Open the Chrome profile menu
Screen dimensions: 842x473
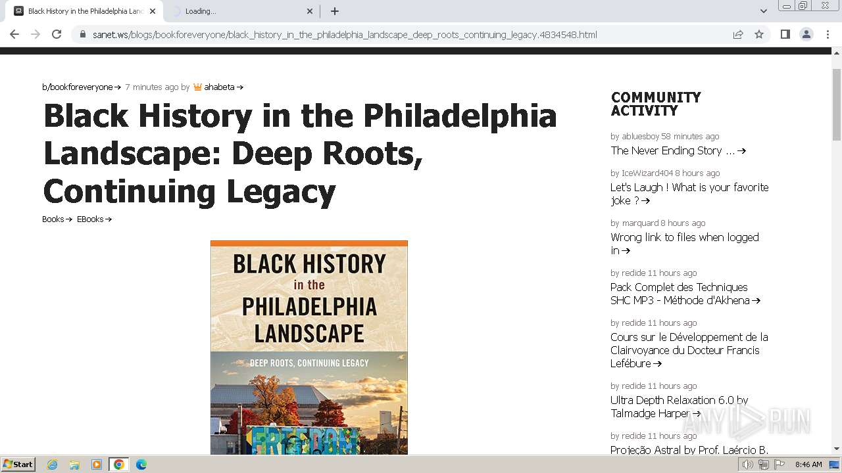click(x=806, y=35)
